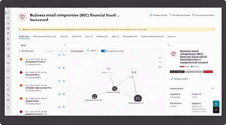
Task: Open the Layout dropdown above graph
Action: point(93,51)
